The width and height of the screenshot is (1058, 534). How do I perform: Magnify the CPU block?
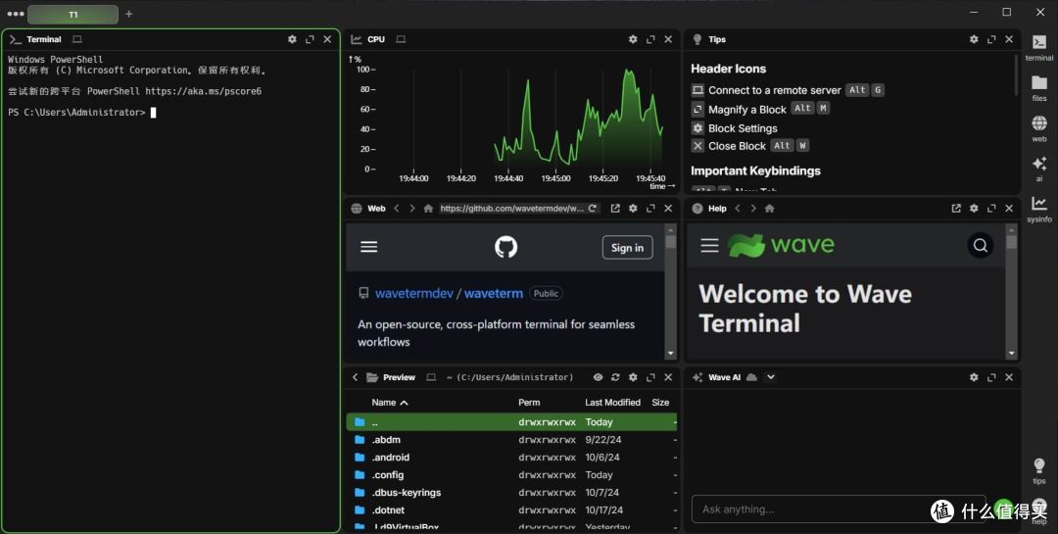tap(650, 39)
